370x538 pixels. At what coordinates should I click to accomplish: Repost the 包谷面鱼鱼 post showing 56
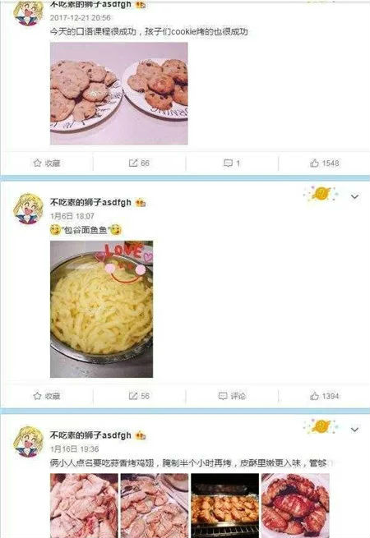coord(139,396)
